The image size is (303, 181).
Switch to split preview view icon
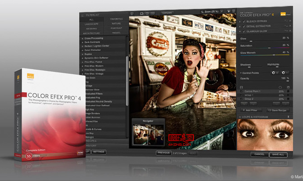point(147,13)
